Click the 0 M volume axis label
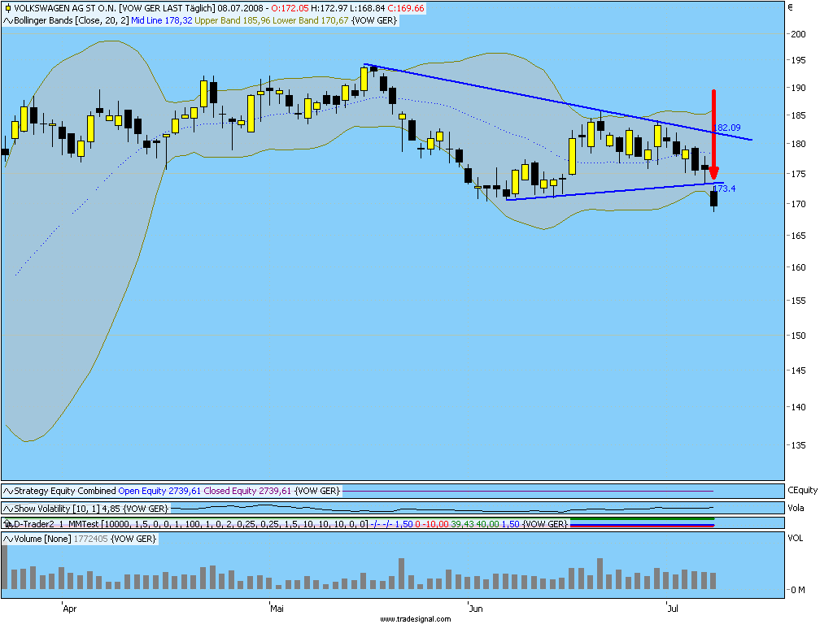Viewport: 833px width, 624px height. point(798,590)
